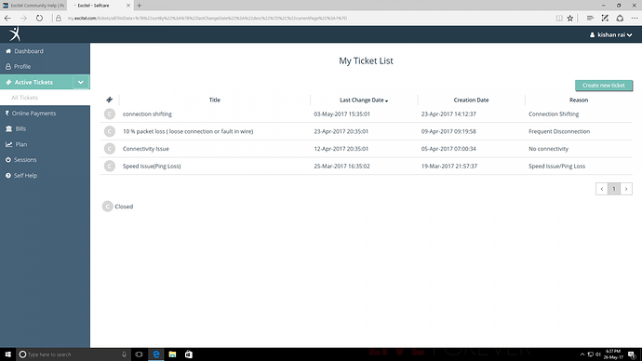Select page 1 in pagination
This screenshot has width=642, height=361.
[614, 189]
